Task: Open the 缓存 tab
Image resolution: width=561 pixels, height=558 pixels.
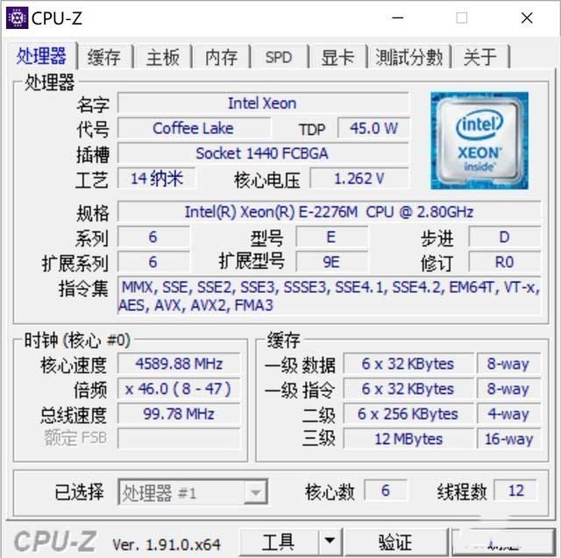Action: pyautogui.click(x=104, y=57)
